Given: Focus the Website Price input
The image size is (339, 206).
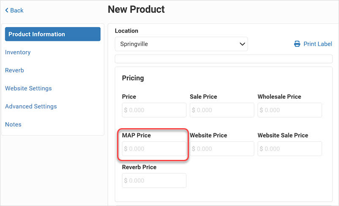Looking at the screenshot, I should [222, 148].
